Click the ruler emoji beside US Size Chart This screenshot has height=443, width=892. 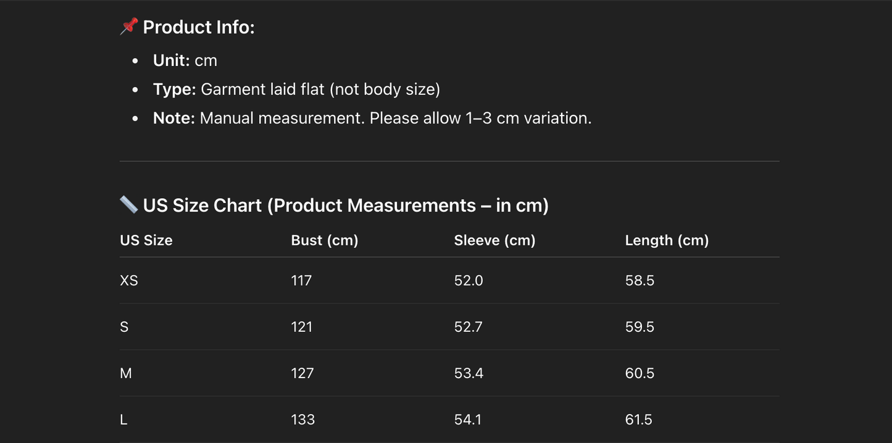128,204
